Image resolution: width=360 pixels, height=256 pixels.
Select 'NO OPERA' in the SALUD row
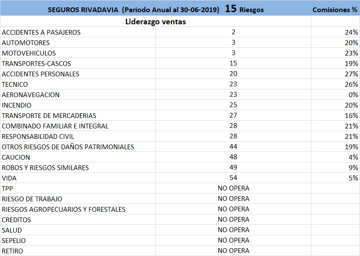(x=233, y=230)
